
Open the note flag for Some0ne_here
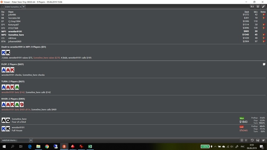coord(264,35)
